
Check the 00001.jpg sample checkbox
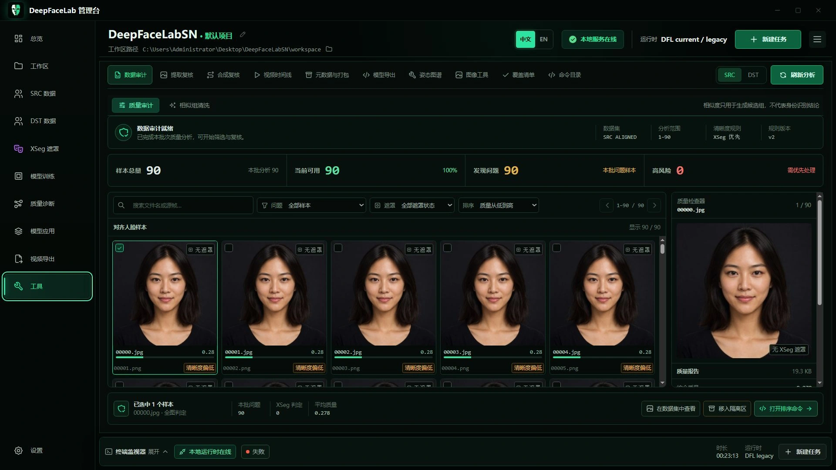(x=229, y=248)
